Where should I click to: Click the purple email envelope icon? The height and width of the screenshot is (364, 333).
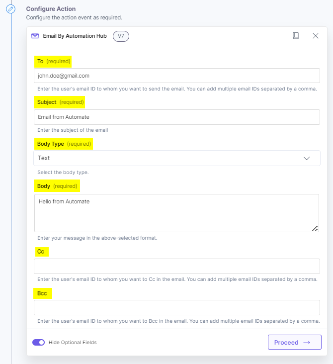point(35,36)
